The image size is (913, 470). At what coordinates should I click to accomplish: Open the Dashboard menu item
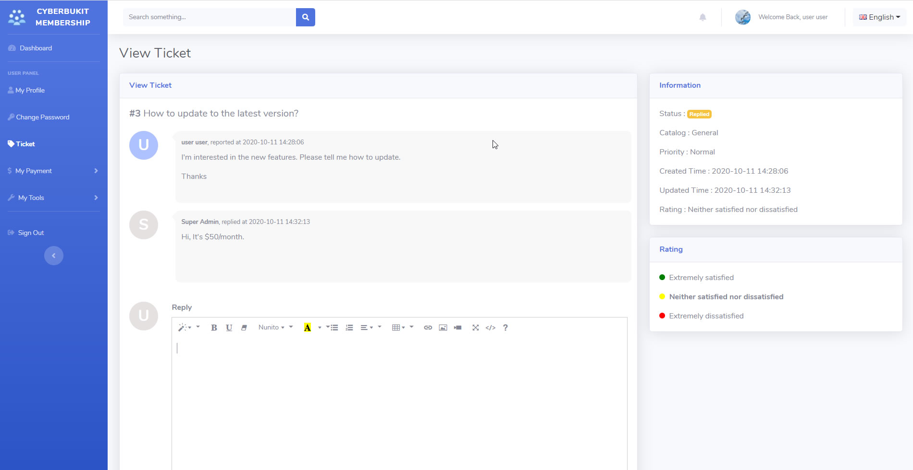[x=36, y=48]
